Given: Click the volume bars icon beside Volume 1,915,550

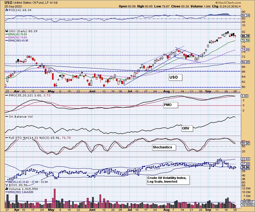Looking at the screenshot, I should (7, 189).
